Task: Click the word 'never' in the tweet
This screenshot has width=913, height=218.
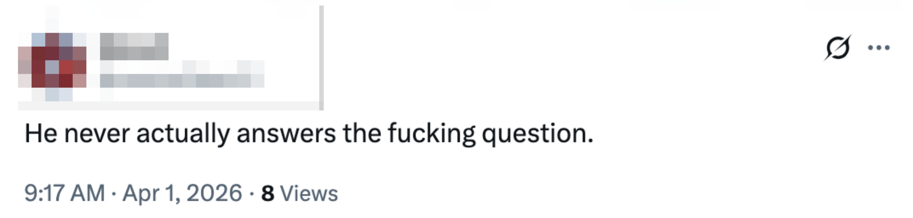Action: [97, 134]
